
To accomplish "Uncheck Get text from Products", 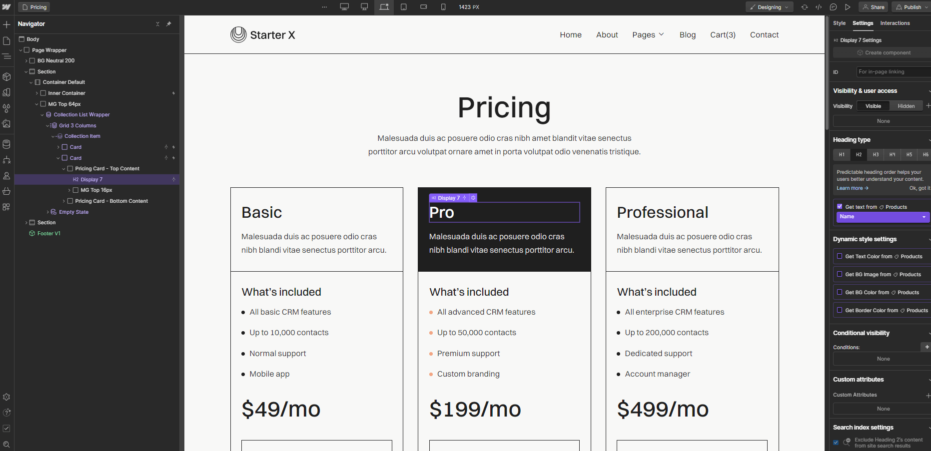I will point(840,206).
